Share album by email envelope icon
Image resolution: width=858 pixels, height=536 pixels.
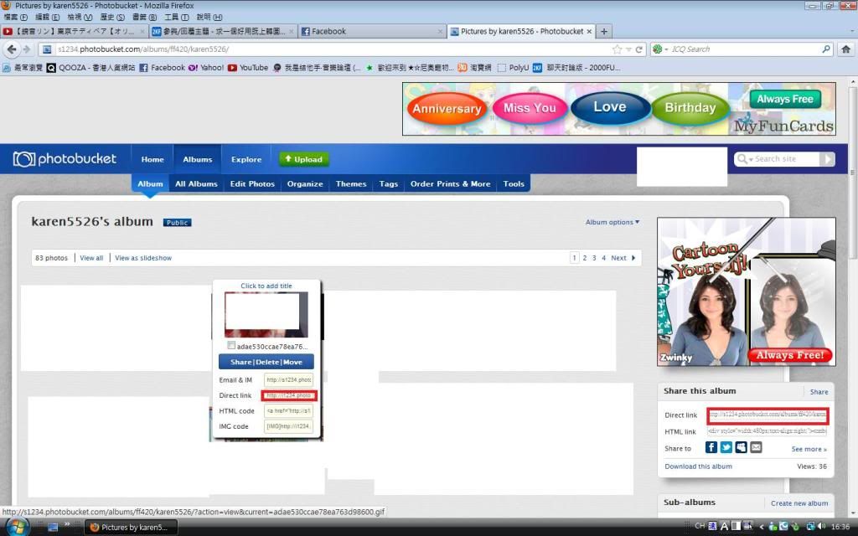(756, 447)
